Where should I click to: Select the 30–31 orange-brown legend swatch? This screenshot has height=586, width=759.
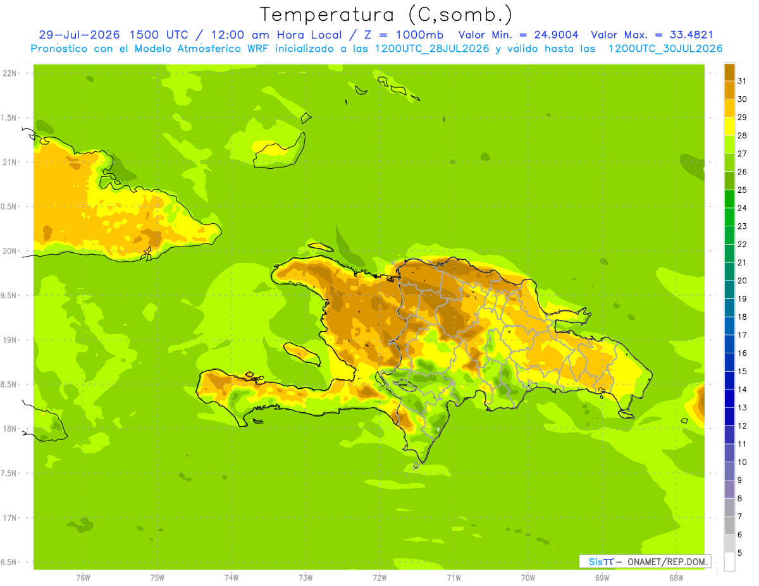(729, 90)
